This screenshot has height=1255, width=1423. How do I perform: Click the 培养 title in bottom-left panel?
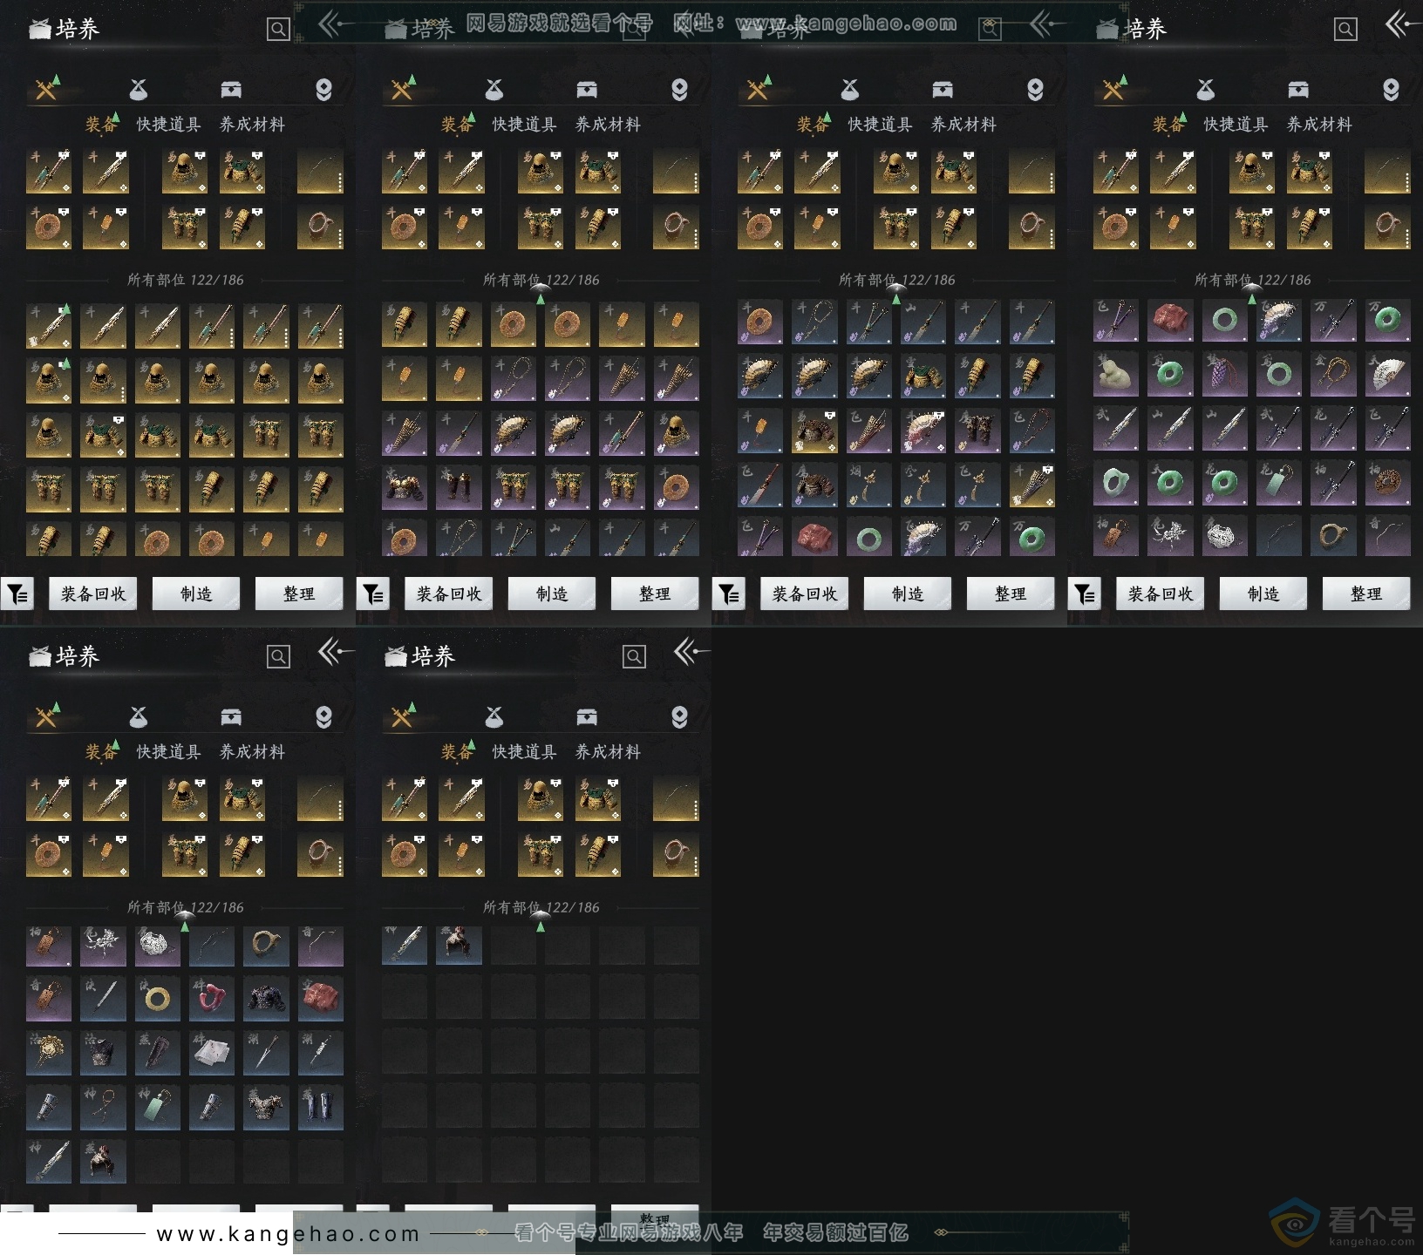pos(78,656)
